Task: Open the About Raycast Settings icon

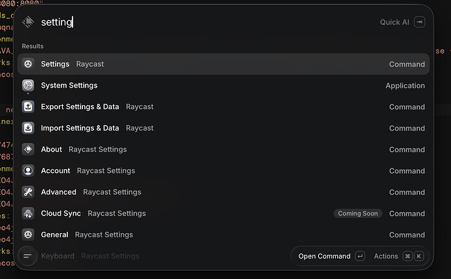Action: pos(28,149)
